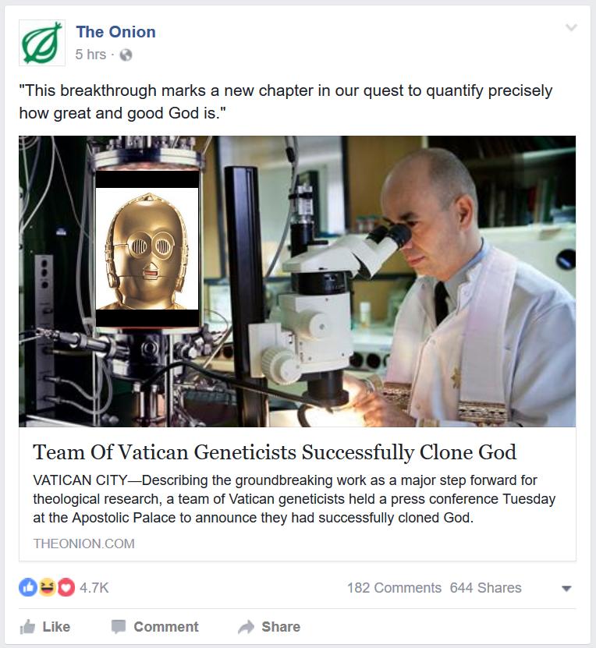Open the post options chevron menu
The height and width of the screenshot is (648, 596).
pyautogui.click(x=571, y=28)
